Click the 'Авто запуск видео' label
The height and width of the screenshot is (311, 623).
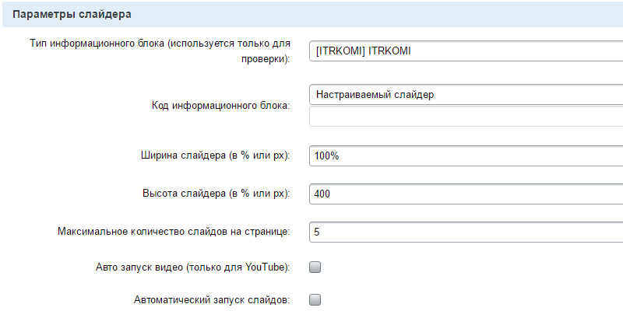point(191,267)
